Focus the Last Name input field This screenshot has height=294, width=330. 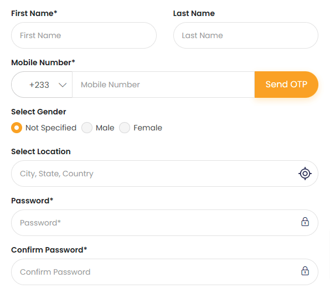point(246,35)
